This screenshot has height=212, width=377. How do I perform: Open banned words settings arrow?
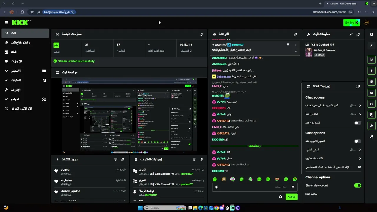tap(360, 158)
